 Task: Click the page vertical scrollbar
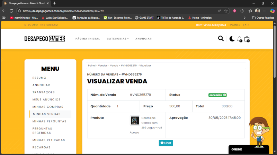(x=275, y=51)
